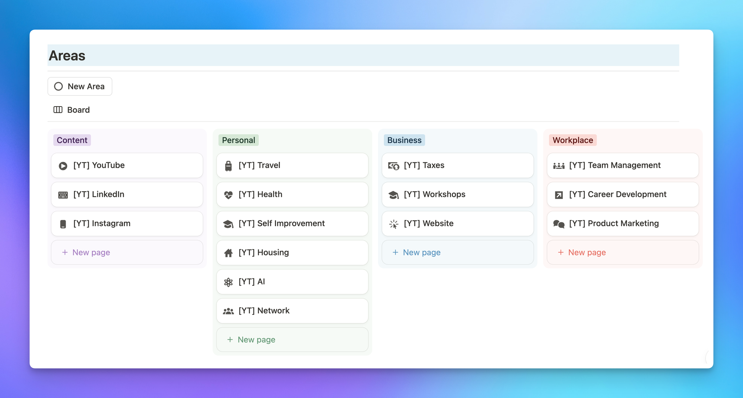Select the Workplace group label
Viewport: 743px width, 398px height.
pos(573,140)
